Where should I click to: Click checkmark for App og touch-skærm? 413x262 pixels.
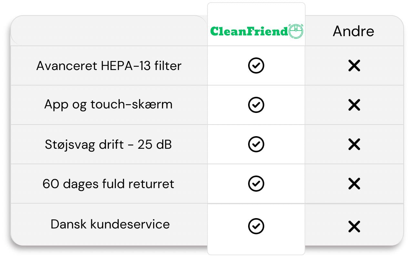[256, 105]
